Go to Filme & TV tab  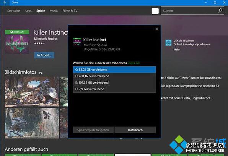point(70,11)
